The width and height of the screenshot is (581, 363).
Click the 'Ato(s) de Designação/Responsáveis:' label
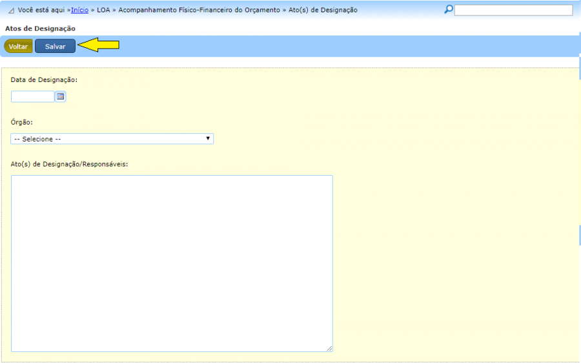tap(69, 164)
